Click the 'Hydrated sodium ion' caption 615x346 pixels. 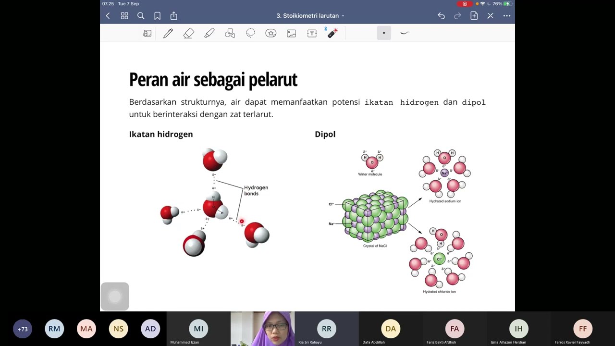[x=445, y=201]
